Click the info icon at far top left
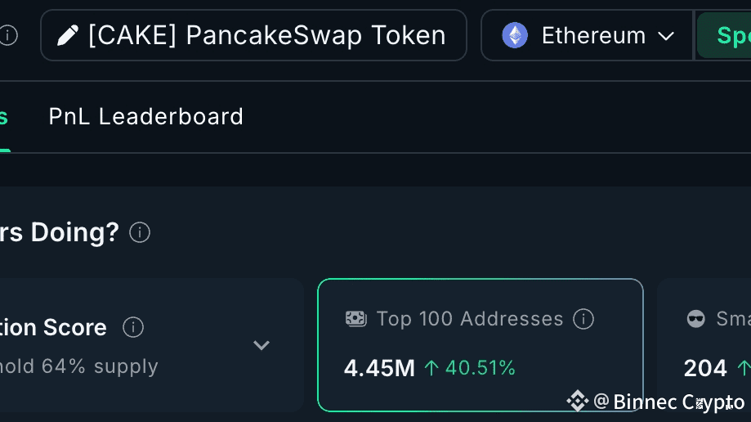This screenshot has height=422, width=751. (x=7, y=35)
